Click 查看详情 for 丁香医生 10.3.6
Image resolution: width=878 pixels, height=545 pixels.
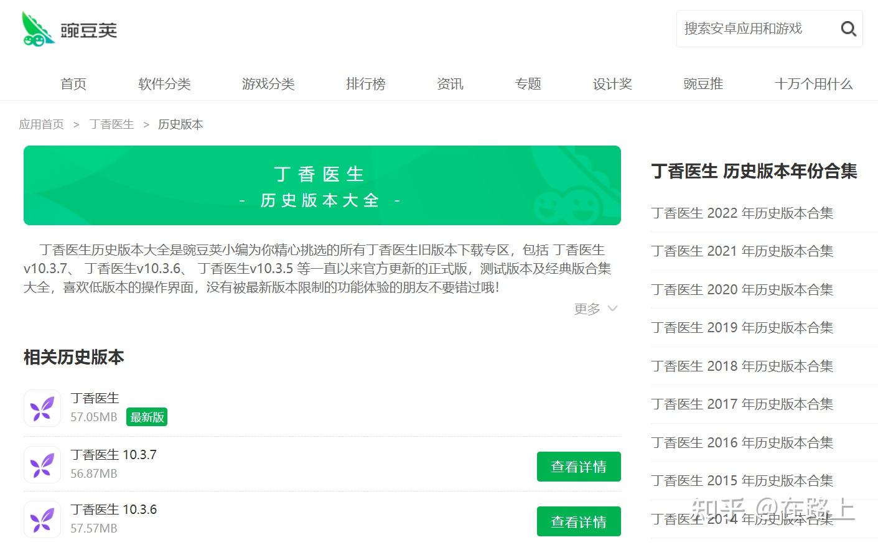point(579,521)
